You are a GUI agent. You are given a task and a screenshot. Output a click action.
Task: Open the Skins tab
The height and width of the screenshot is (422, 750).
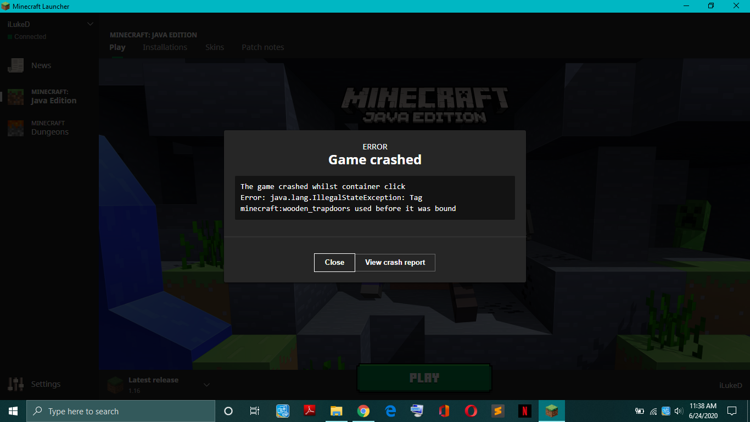[x=215, y=47]
